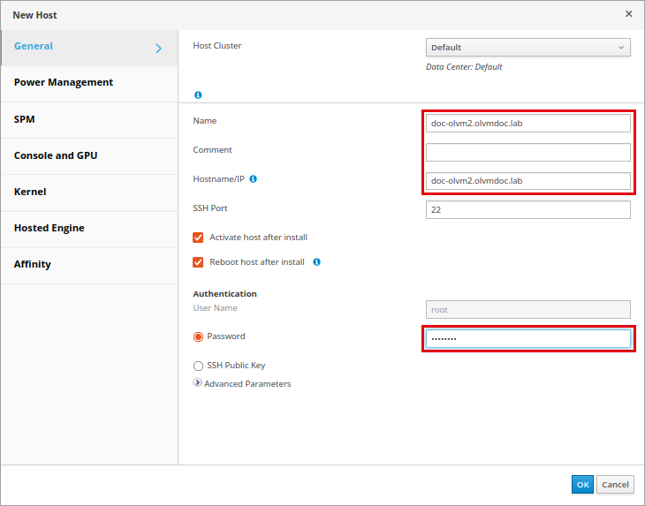Click info icon beside Reboot host after install
645x506 pixels.
(316, 262)
